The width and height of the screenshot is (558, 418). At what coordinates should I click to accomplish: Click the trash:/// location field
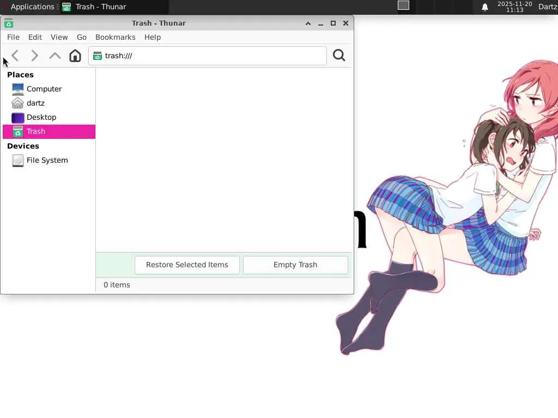point(208,56)
